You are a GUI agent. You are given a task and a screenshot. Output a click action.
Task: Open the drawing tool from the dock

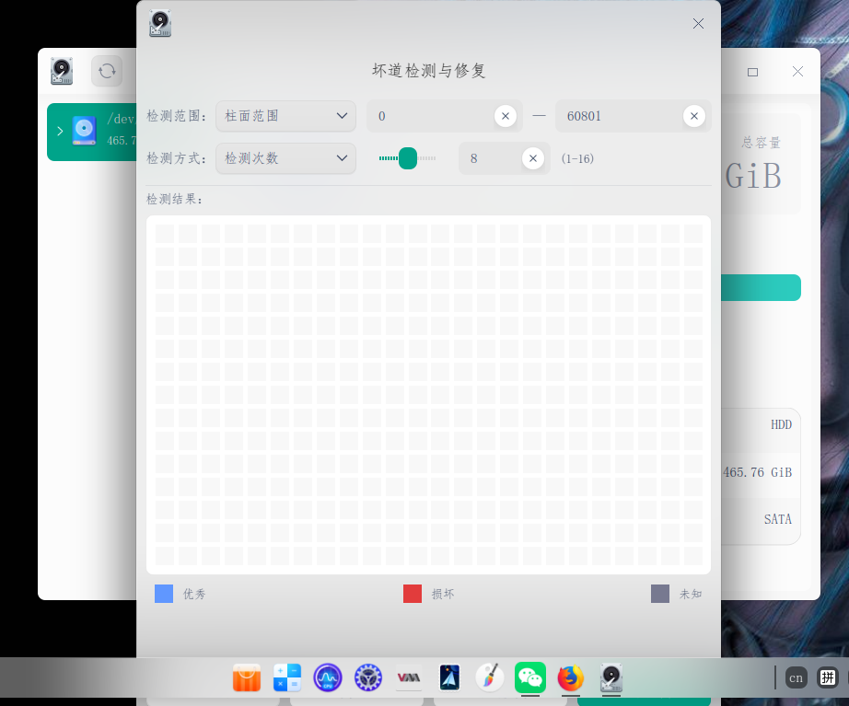(x=488, y=677)
